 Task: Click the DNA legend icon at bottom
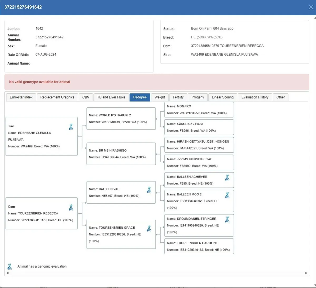10,266
